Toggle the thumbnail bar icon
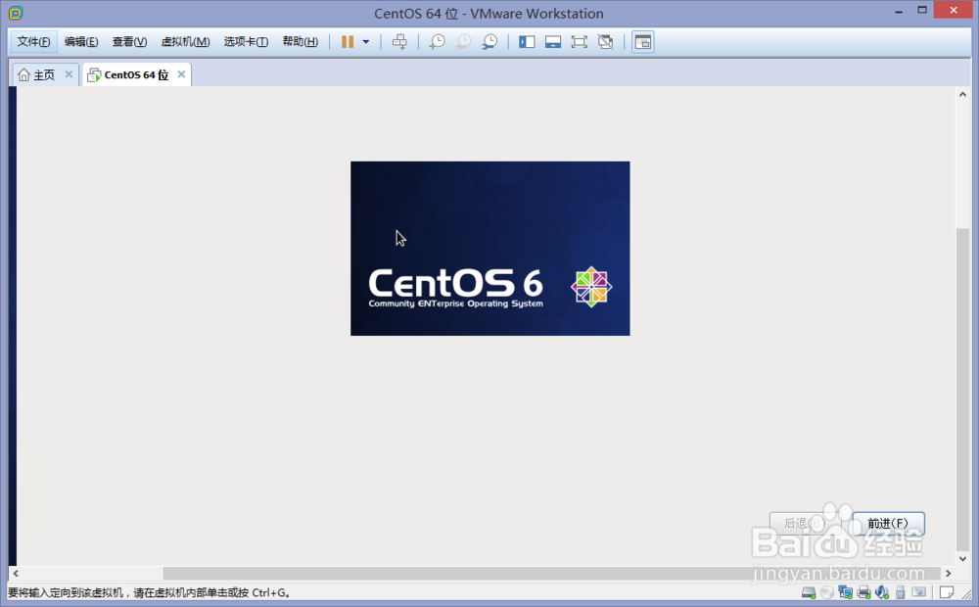Viewport: 979px width, 607px height. pos(553,42)
